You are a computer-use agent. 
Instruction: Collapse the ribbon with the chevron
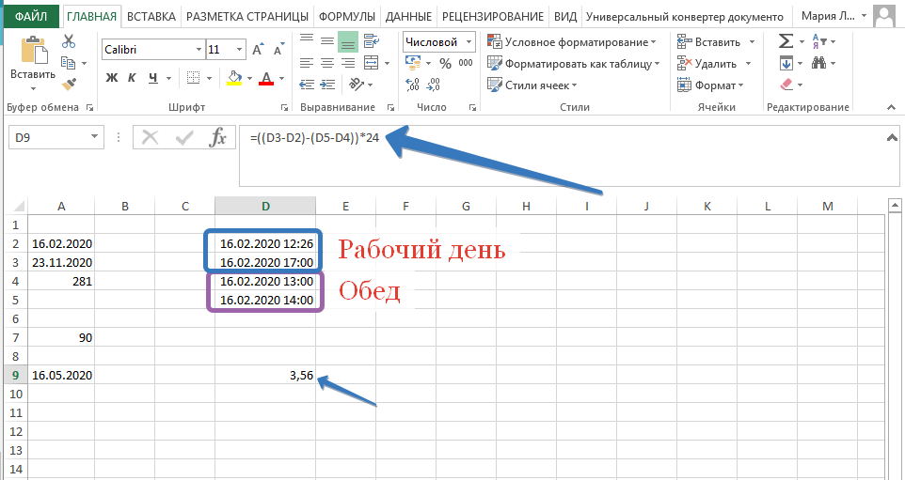(x=892, y=108)
